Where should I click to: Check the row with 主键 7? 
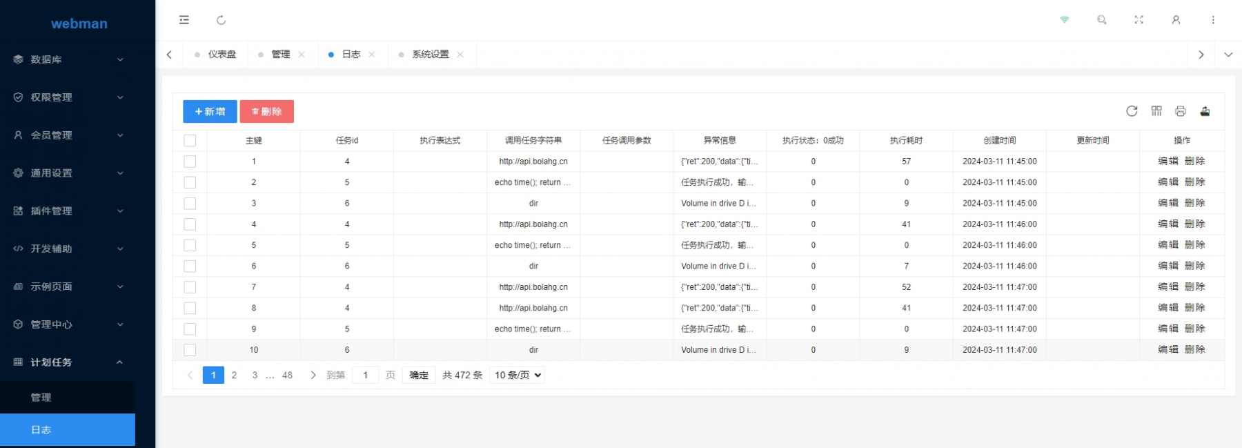point(190,287)
